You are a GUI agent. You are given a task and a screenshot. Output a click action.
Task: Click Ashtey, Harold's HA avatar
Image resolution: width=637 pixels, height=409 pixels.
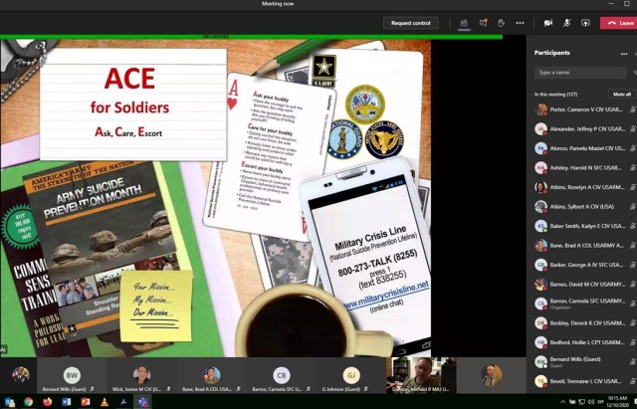[540, 168]
